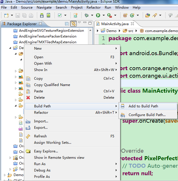Choose Paste in context menu
The image size is (178, 181).
[x=72, y=91]
